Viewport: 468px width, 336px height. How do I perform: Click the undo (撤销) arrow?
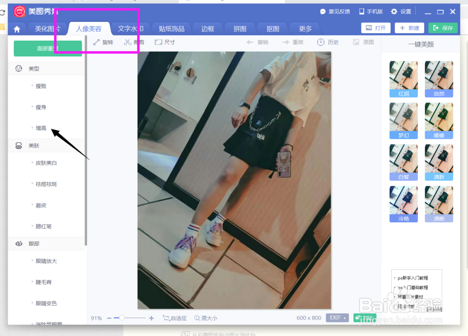257,42
